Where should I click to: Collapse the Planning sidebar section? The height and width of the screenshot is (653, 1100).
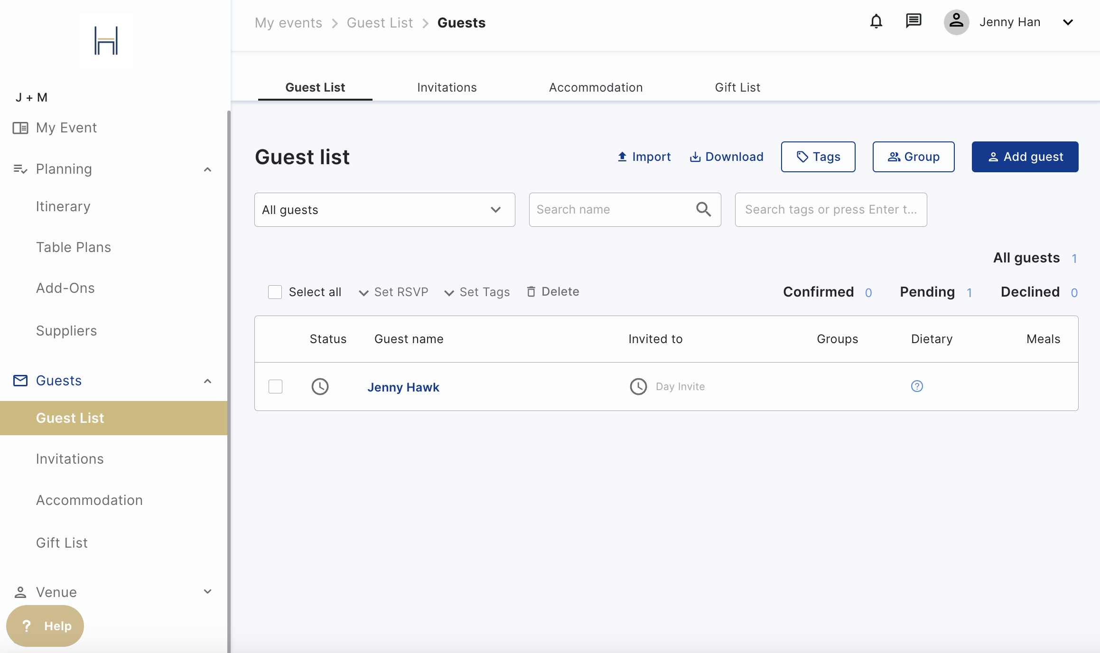point(207,169)
